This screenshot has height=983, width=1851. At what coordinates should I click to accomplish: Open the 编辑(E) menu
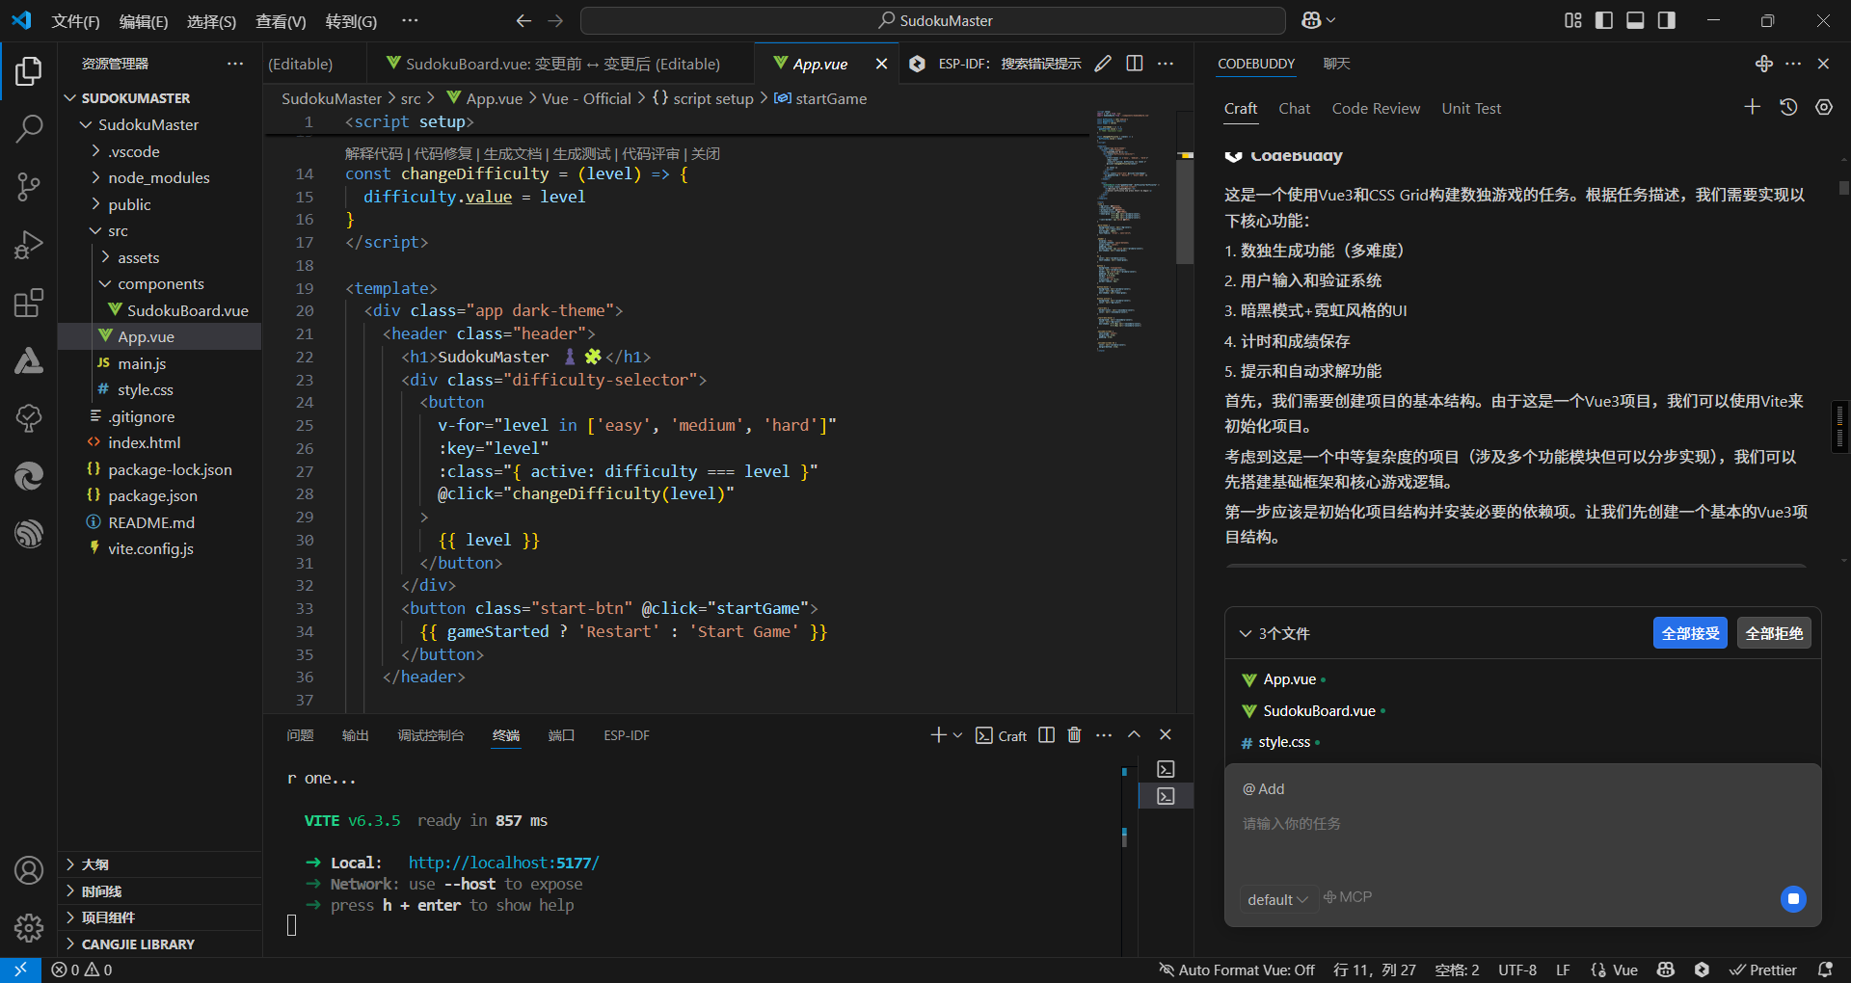(144, 21)
